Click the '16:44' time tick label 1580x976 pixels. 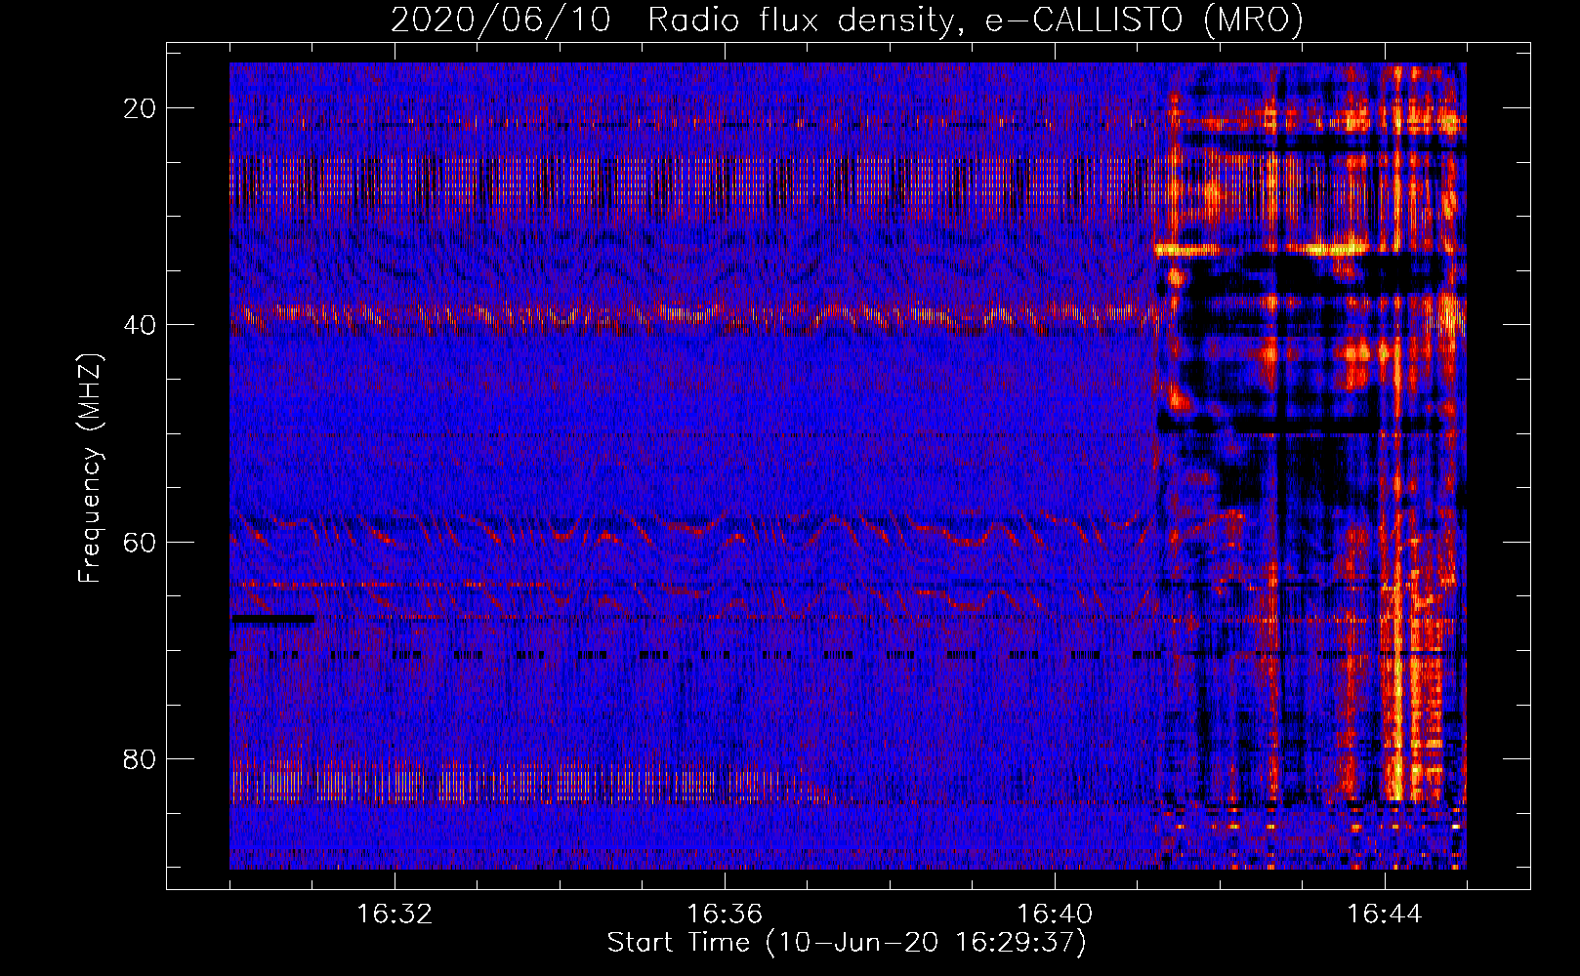click(1385, 915)
